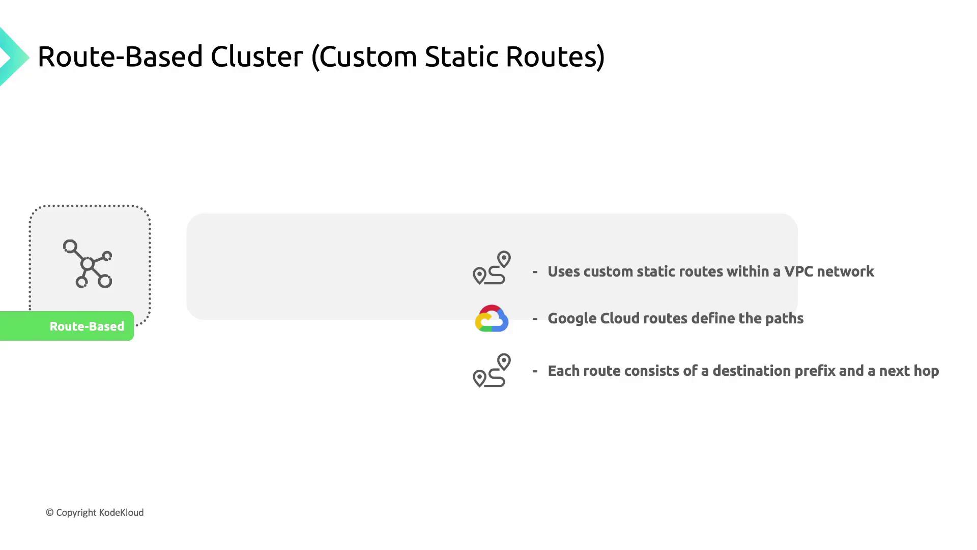Click the network nodes icon in the dotted box
977x550 pixels.
(x=88, y=264)
